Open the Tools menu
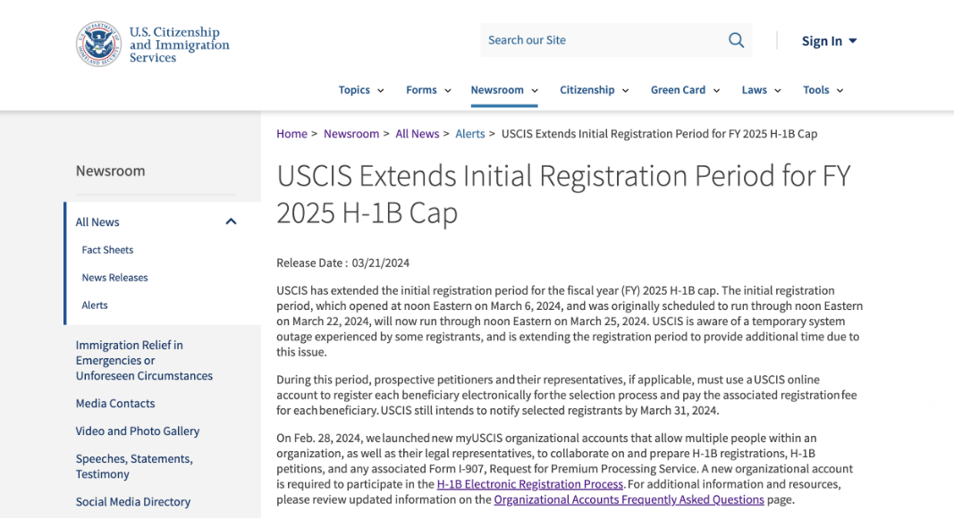 pos(823,90)
